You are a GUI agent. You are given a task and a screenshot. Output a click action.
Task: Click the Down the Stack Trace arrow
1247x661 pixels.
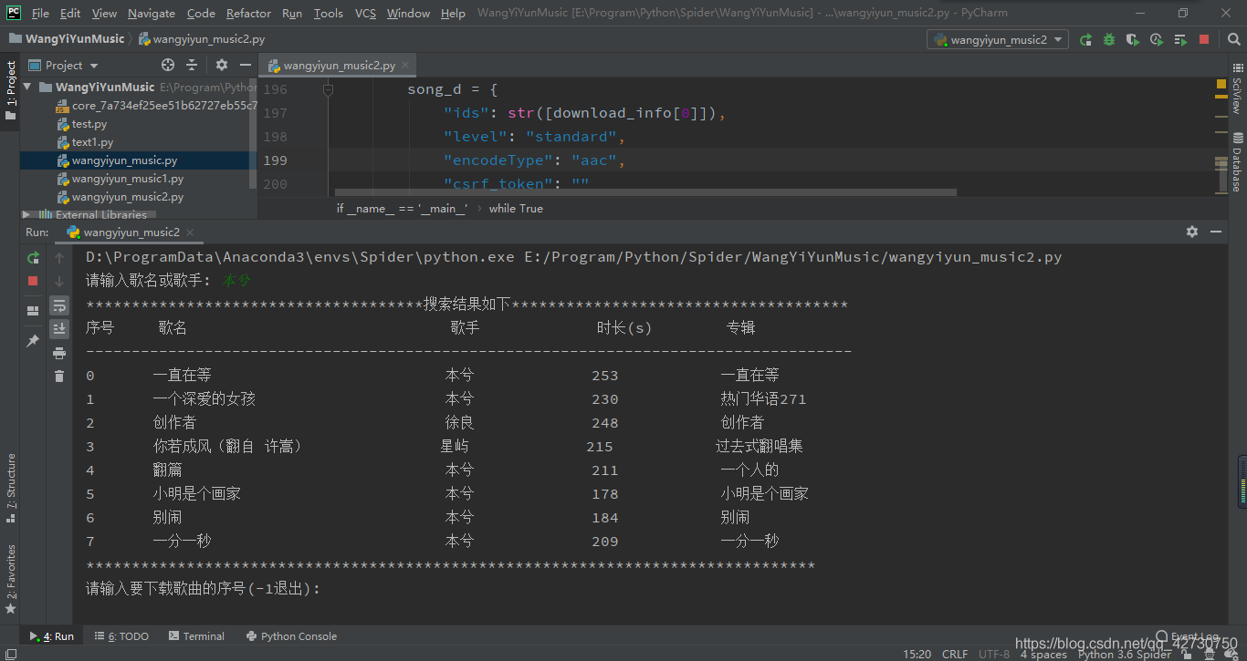59,281
